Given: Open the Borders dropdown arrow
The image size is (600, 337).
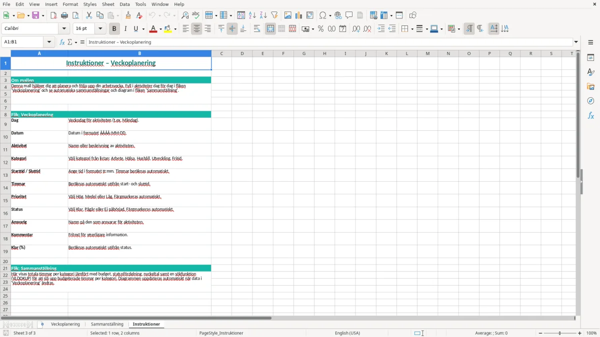Looking at the screenshot, I should [x=411, y=29].
